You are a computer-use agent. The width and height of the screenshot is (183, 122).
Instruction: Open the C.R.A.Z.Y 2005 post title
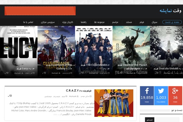[79, 91]
